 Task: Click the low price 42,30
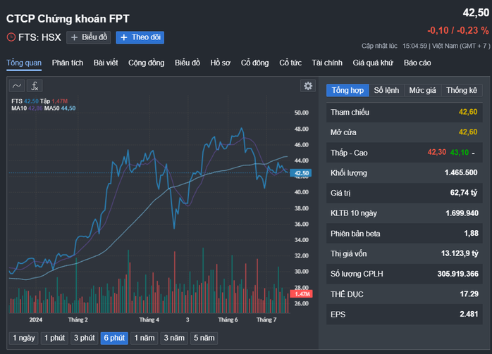pos(436,153)
